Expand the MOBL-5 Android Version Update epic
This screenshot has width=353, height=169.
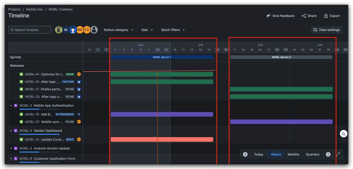click(11, 148)
